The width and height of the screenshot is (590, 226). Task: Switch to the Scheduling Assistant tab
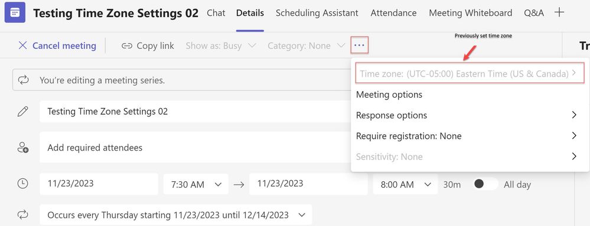click(317, 13)
